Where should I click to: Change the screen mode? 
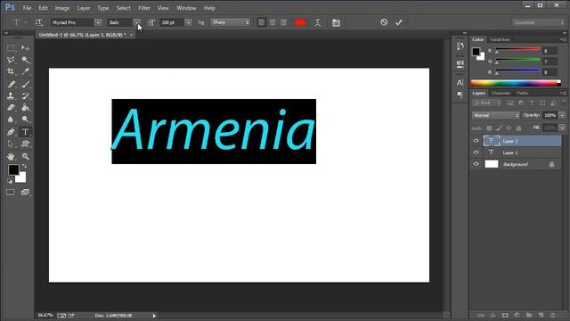pos(25,193)
